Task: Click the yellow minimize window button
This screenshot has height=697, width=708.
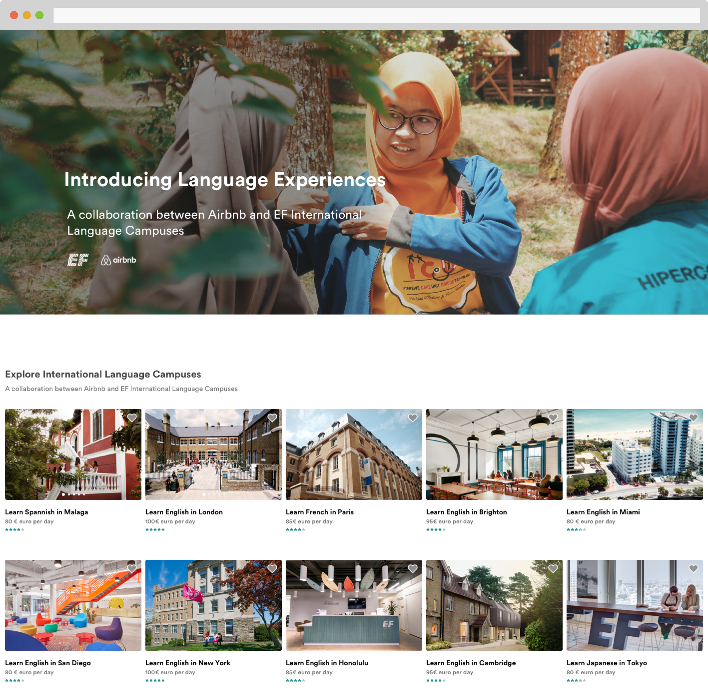Action: 27,15
